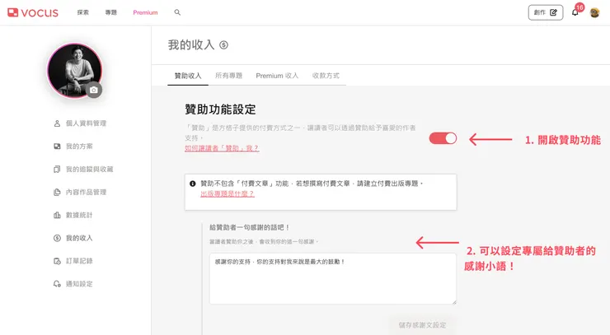Open the notifications bell
Screen dimensions: 610x335
click(x=575, y=12)
